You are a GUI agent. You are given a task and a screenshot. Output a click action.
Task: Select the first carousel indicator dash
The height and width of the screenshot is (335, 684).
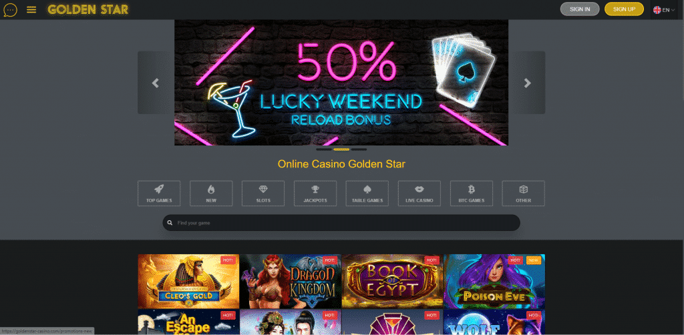324,149
